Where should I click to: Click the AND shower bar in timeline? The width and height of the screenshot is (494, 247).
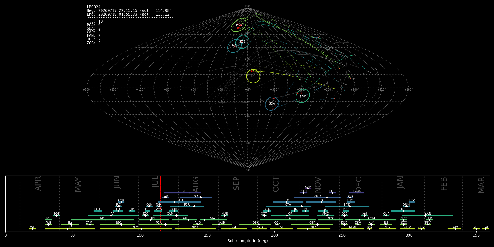pyautogui.click(x=318, y=197)
